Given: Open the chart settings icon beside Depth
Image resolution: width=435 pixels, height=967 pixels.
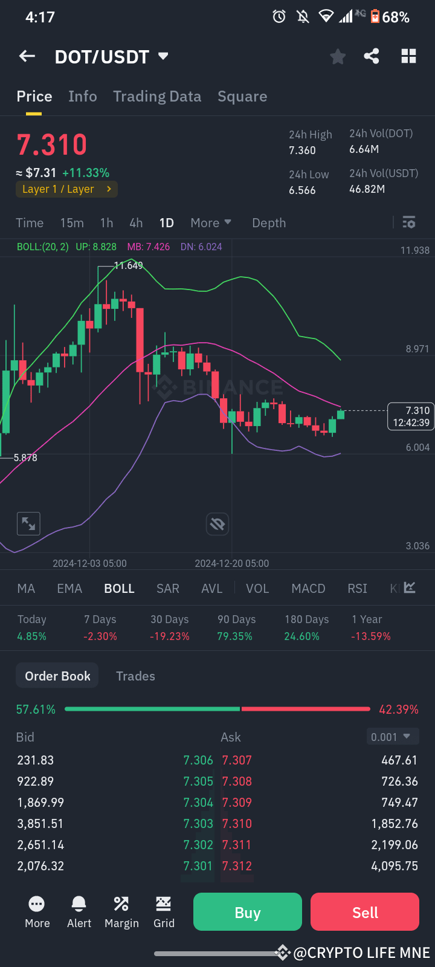Looking at the screenshot, I should 408,222.
